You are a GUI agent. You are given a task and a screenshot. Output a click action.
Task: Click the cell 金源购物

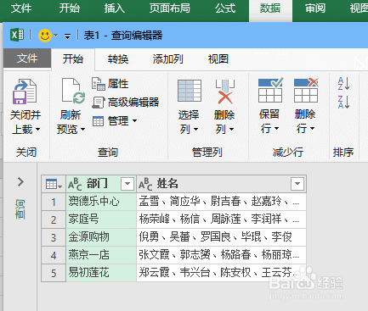pos(101,237)
